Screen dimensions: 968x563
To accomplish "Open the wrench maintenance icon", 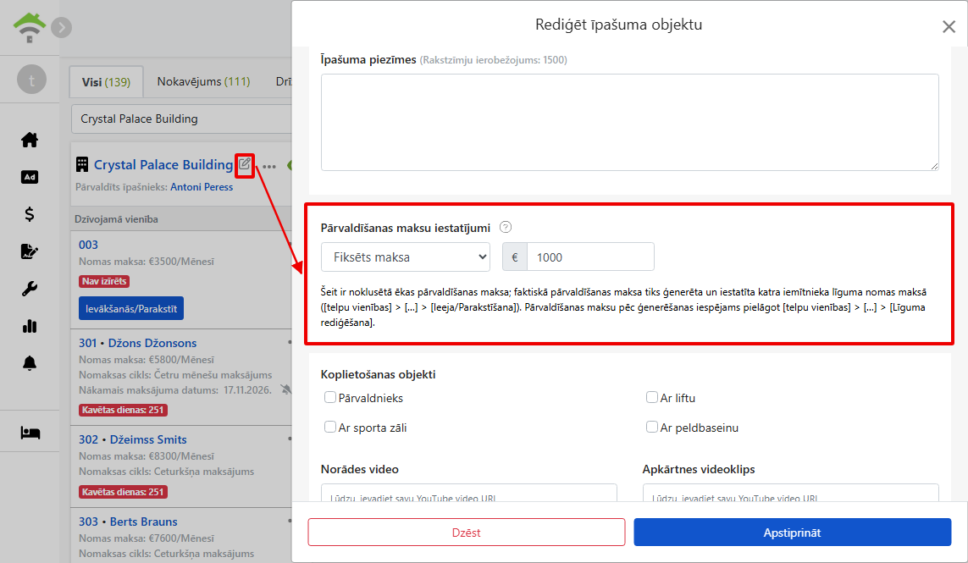I will [x=30, y=289].
